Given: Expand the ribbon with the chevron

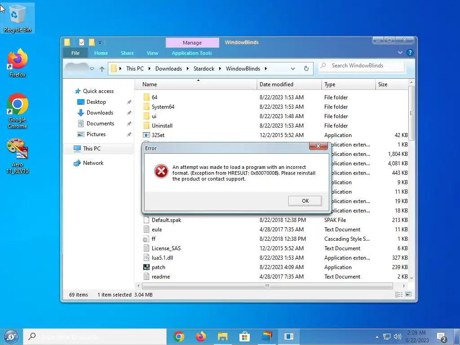Looking at the screenshot, I should click(x=400, y=53).
